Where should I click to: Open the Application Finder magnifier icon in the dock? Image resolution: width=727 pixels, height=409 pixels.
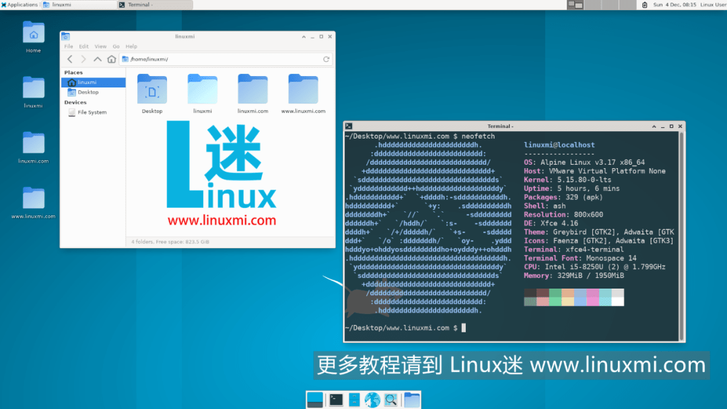pos(391,400)
